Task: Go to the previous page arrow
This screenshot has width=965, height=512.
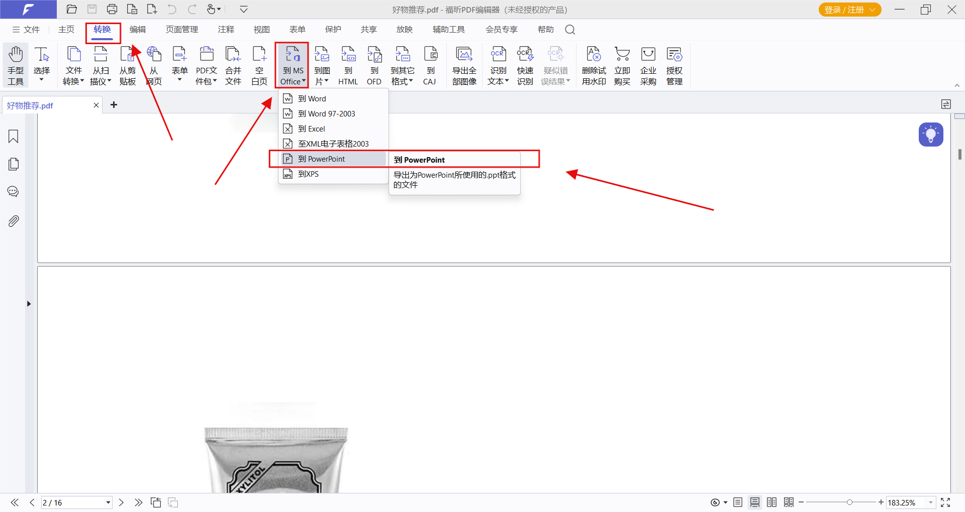Action: (32, 502)
